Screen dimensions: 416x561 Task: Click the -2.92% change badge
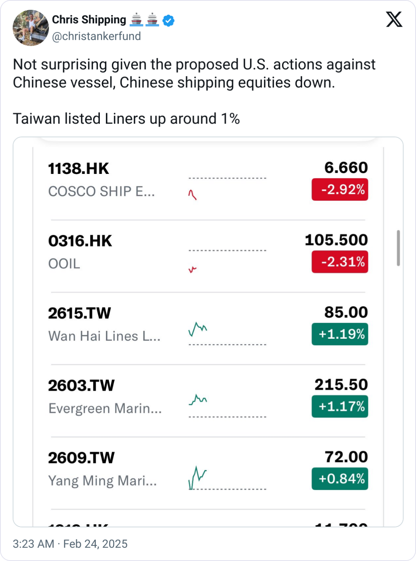340,189
